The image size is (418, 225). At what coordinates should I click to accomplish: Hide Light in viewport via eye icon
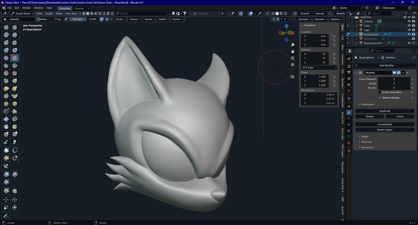click(x=409, y=30)
